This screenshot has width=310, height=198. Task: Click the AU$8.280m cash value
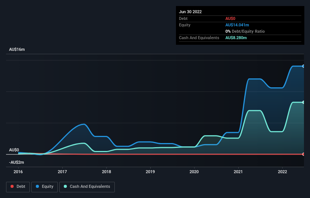point(236,38)
